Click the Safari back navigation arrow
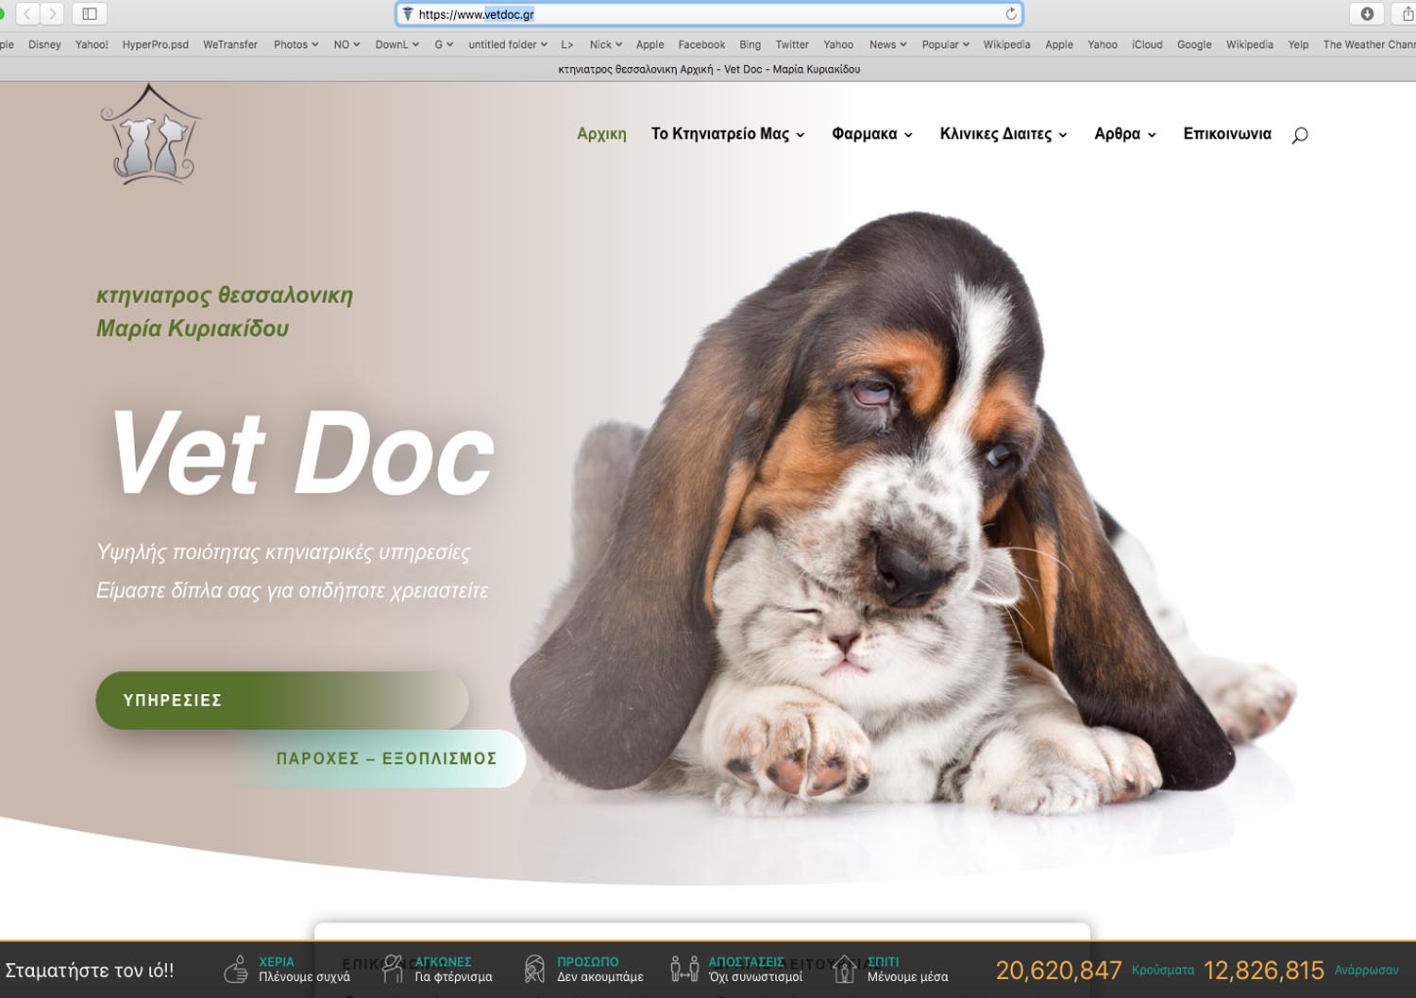The height and width of the screenshot is (998, 1416). point(28,13)
